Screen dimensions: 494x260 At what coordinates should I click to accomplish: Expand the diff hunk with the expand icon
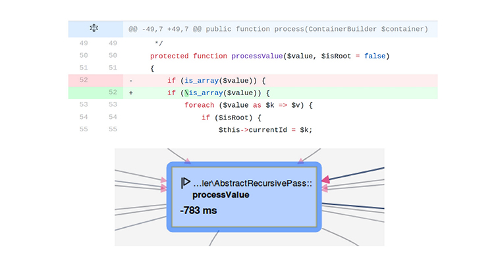(94, 28)
